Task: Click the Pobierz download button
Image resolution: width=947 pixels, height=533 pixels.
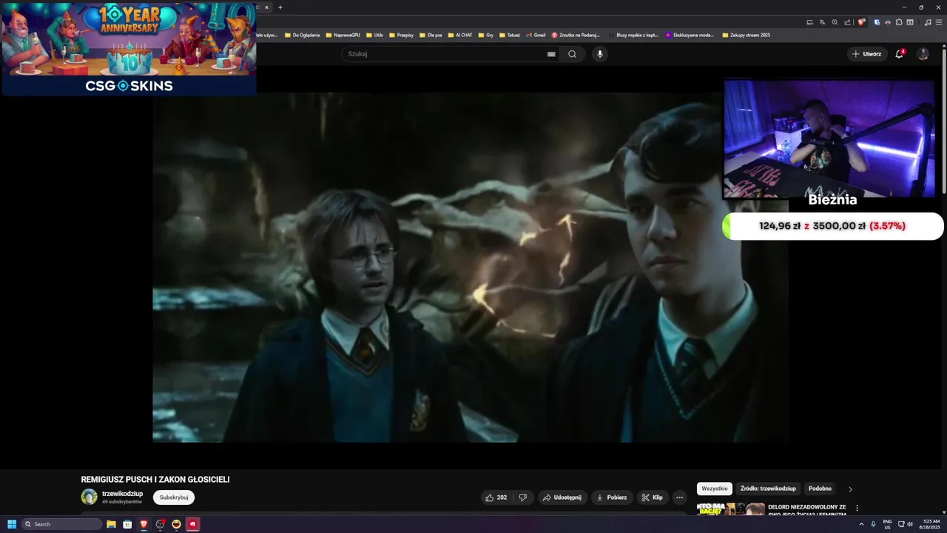Action: (x=611, y=497)
